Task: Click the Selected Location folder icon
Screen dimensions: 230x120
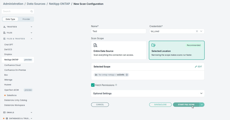Action: tap(154, 45)
